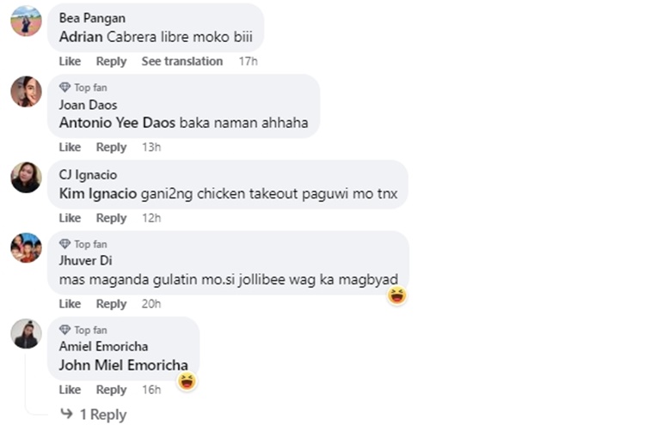Click Top fan diamond badge above Joan Daos
The width and height of the screenshot is (645, 425).
pyautogui.click(x=64, y=88)
